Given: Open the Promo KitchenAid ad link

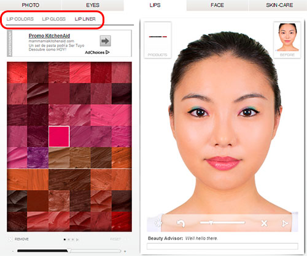Looking at the screenshot, I should tap(49, 36).
